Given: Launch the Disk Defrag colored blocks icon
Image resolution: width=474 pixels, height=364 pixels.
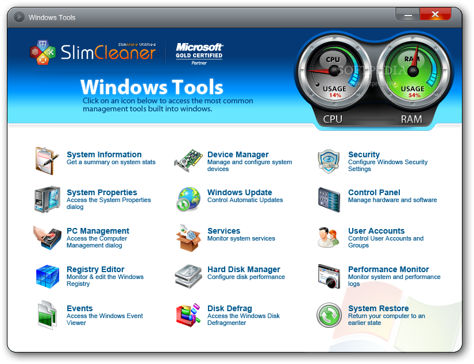Looking at the screenshot, I should 188,315.
